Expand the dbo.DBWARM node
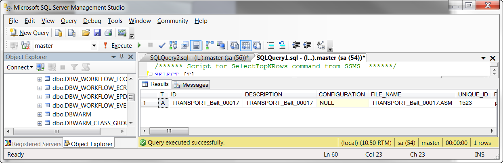Screen dimensions: 503x163 (40, 114)
